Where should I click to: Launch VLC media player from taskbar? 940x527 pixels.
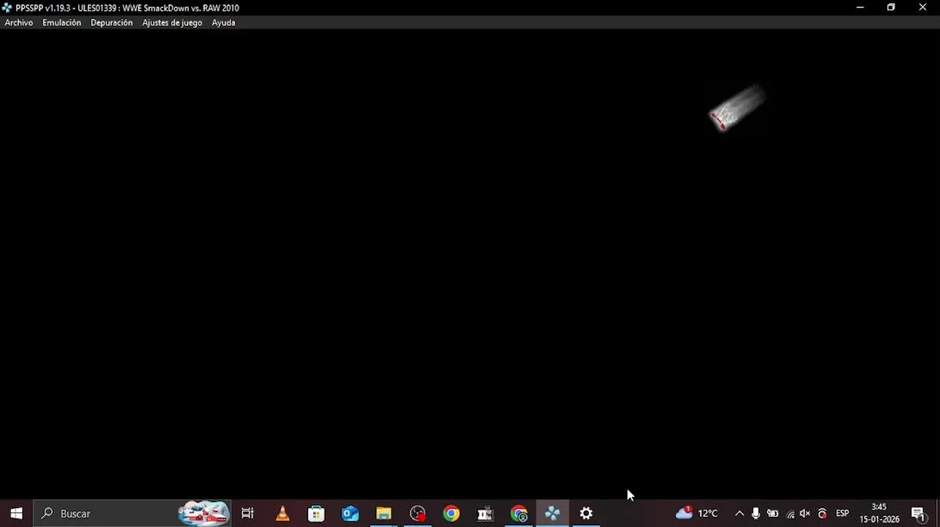pyautogui.click(x=282, y=514)
